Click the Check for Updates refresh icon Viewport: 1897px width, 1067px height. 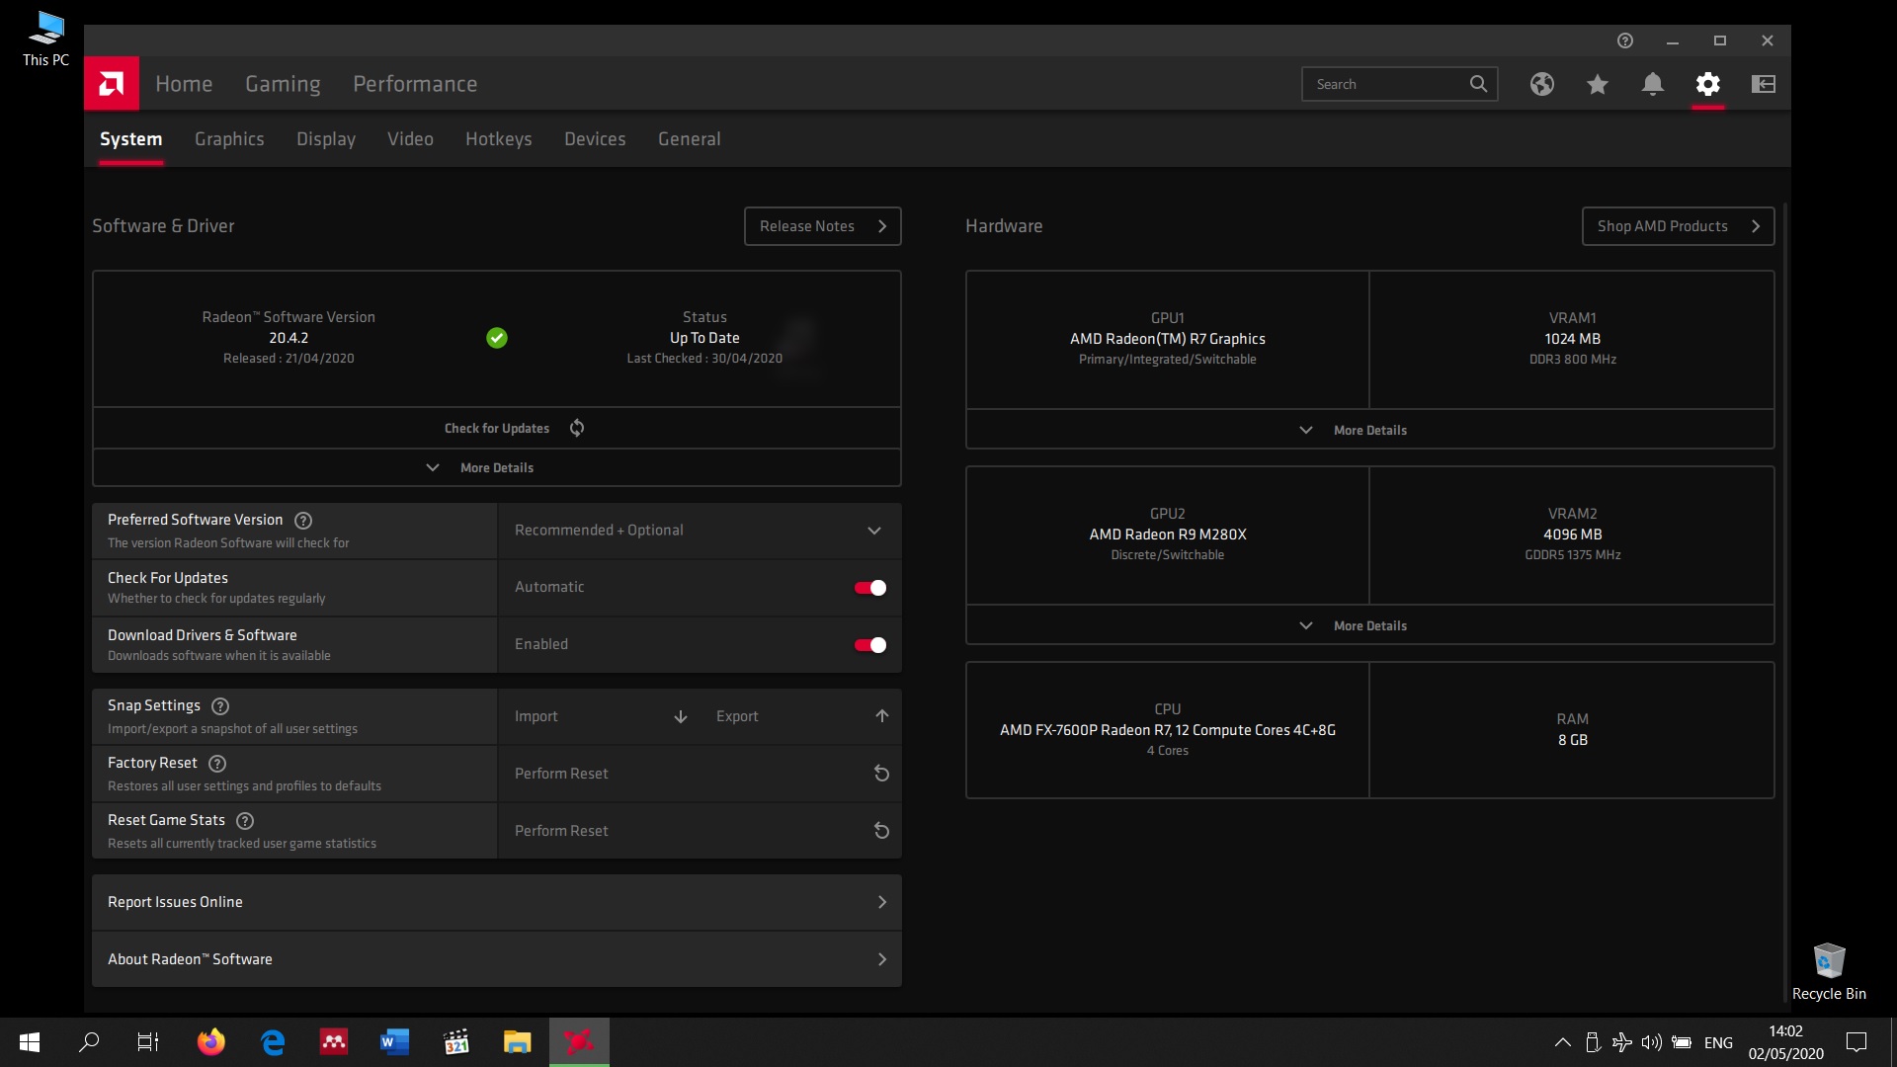coord(577,428)
